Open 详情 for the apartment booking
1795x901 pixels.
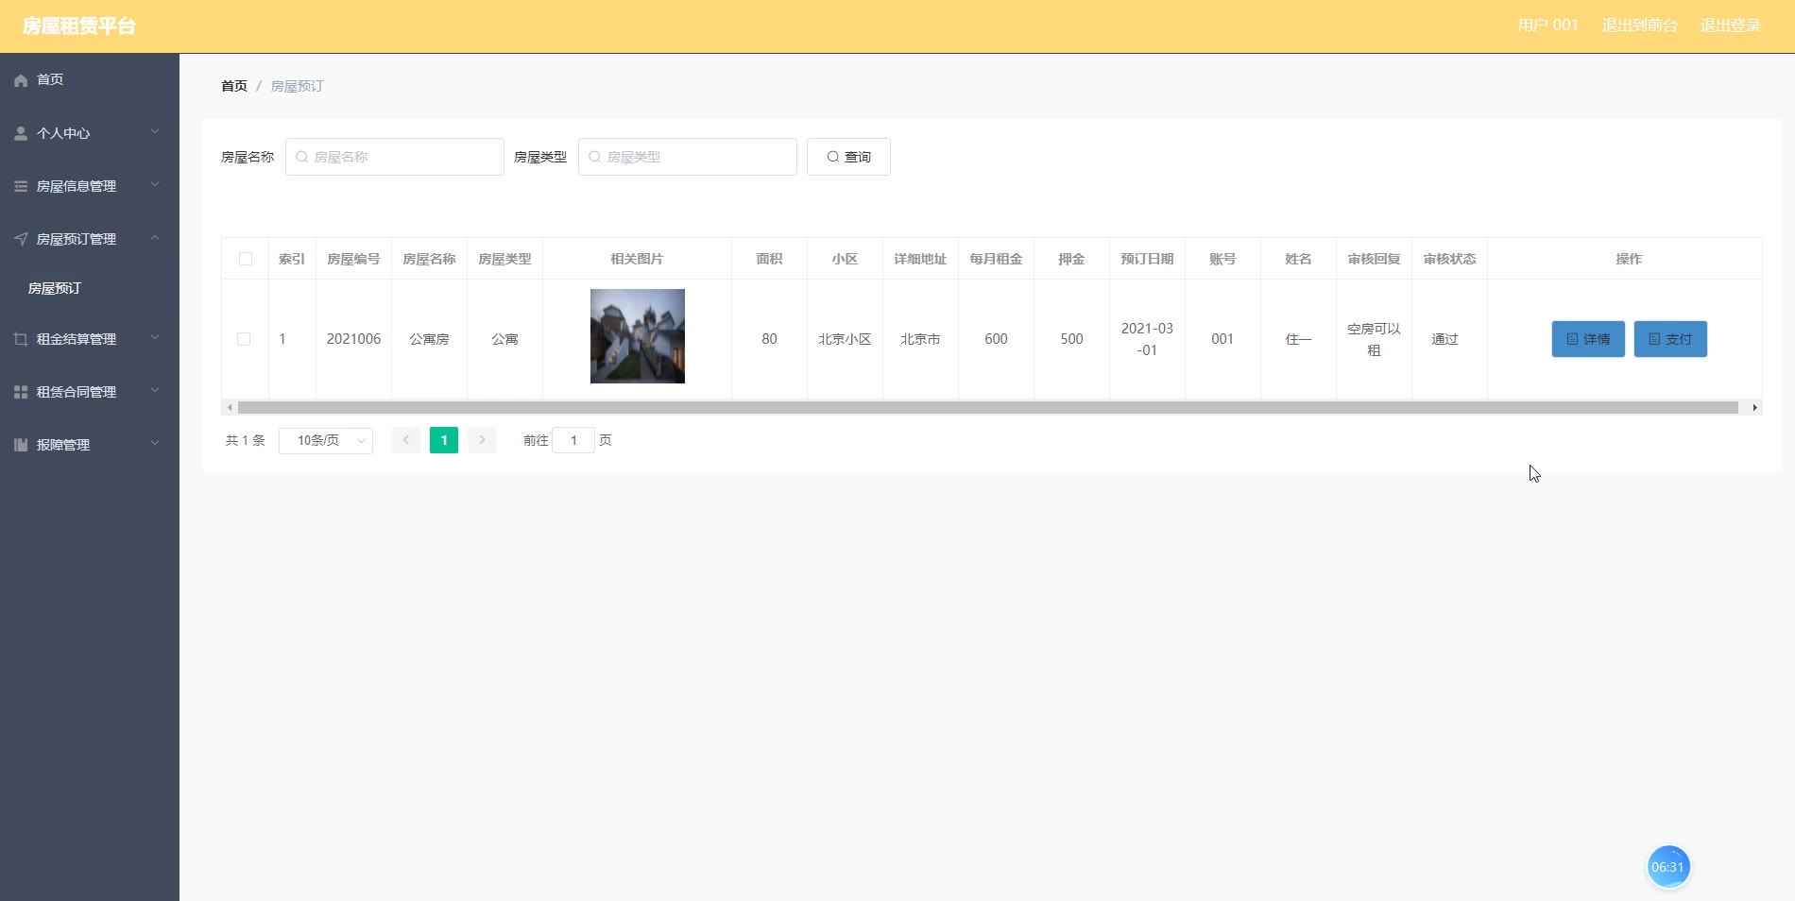point(1587,339)
